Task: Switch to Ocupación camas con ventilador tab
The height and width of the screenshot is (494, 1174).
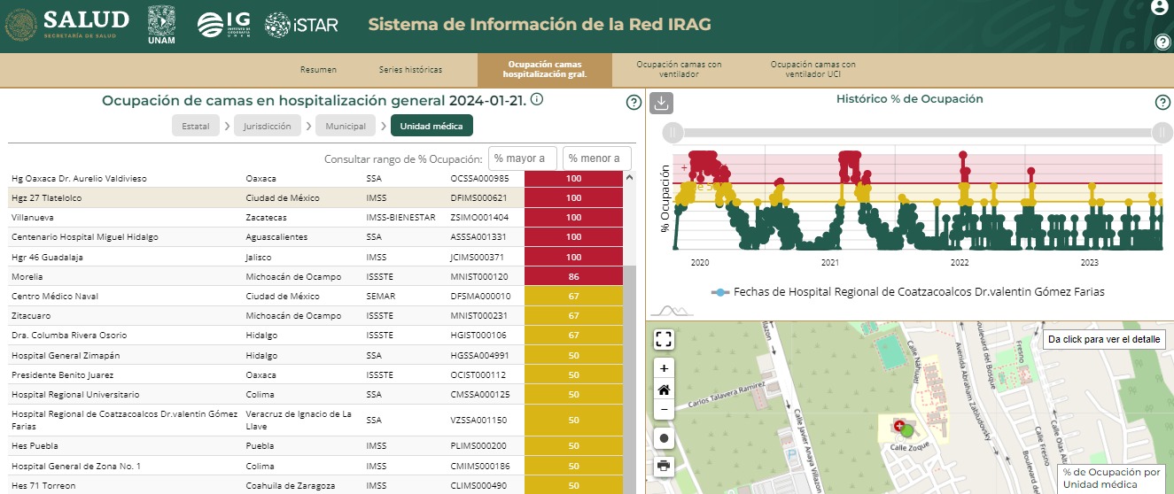Action: point(679,70)
